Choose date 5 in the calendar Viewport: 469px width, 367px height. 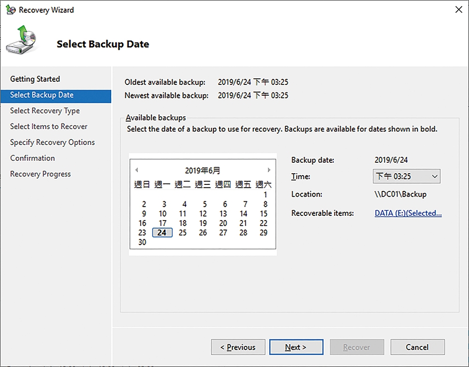point(204,204)
